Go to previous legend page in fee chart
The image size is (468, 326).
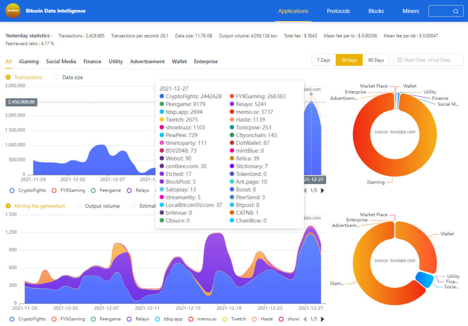(305, 319)
